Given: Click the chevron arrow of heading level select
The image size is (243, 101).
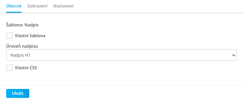Looking at the screenshot, I should tap(233, 55).
